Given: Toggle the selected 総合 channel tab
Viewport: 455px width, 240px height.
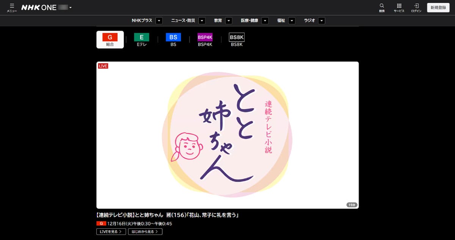Looking at the screenshot, I should [110, 39].
